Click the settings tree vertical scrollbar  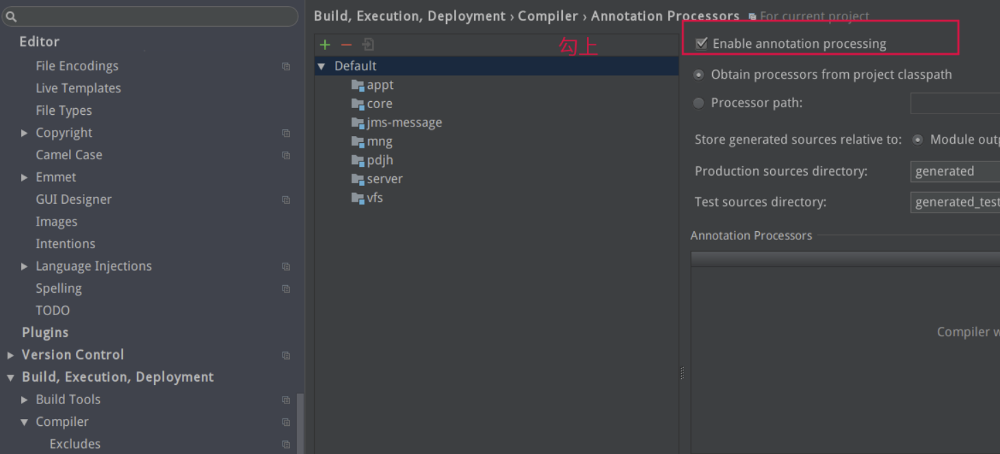300,424
